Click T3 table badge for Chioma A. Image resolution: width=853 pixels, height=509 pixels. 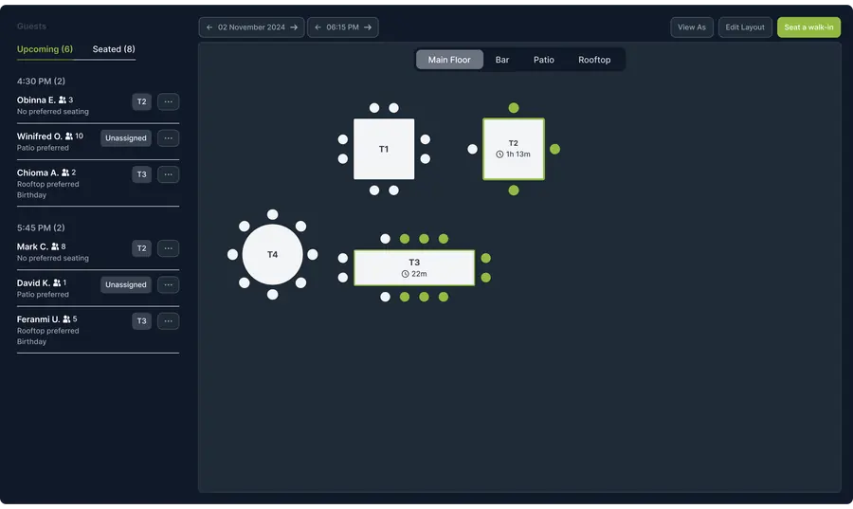(x=141, y=174)
